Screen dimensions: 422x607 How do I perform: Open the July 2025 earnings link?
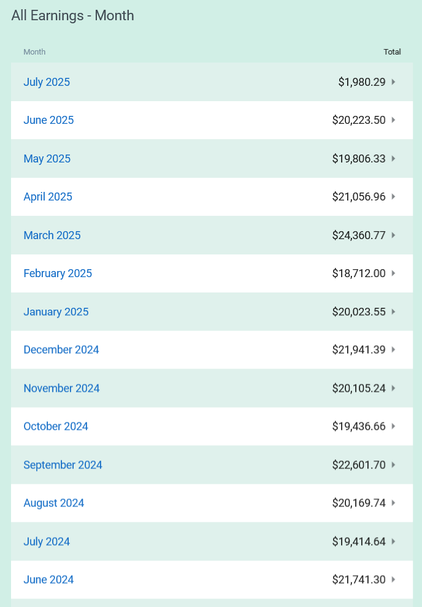[x=47, y=82]
